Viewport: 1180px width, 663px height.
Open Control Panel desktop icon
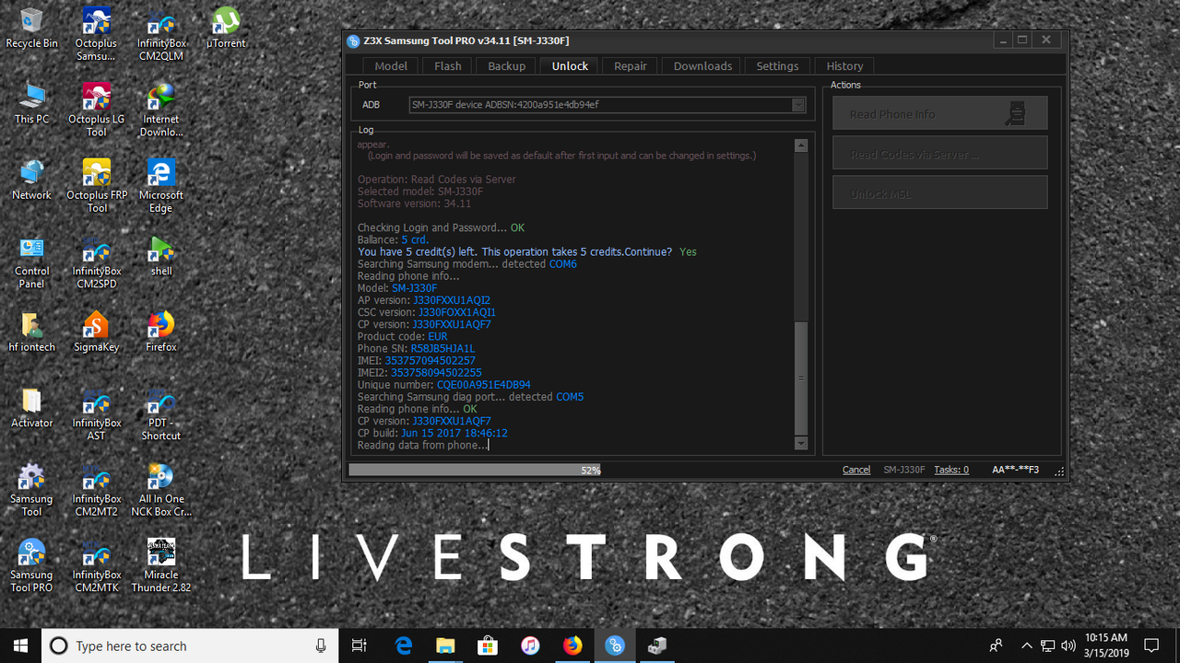[x=31, y=262]
